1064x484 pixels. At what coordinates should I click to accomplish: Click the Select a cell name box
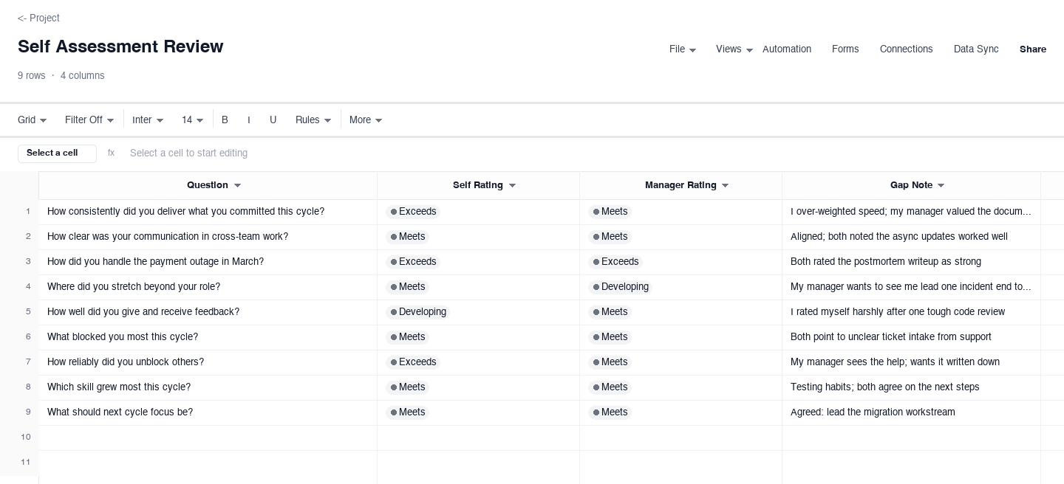pyautogui.click(x=57, y=153)
